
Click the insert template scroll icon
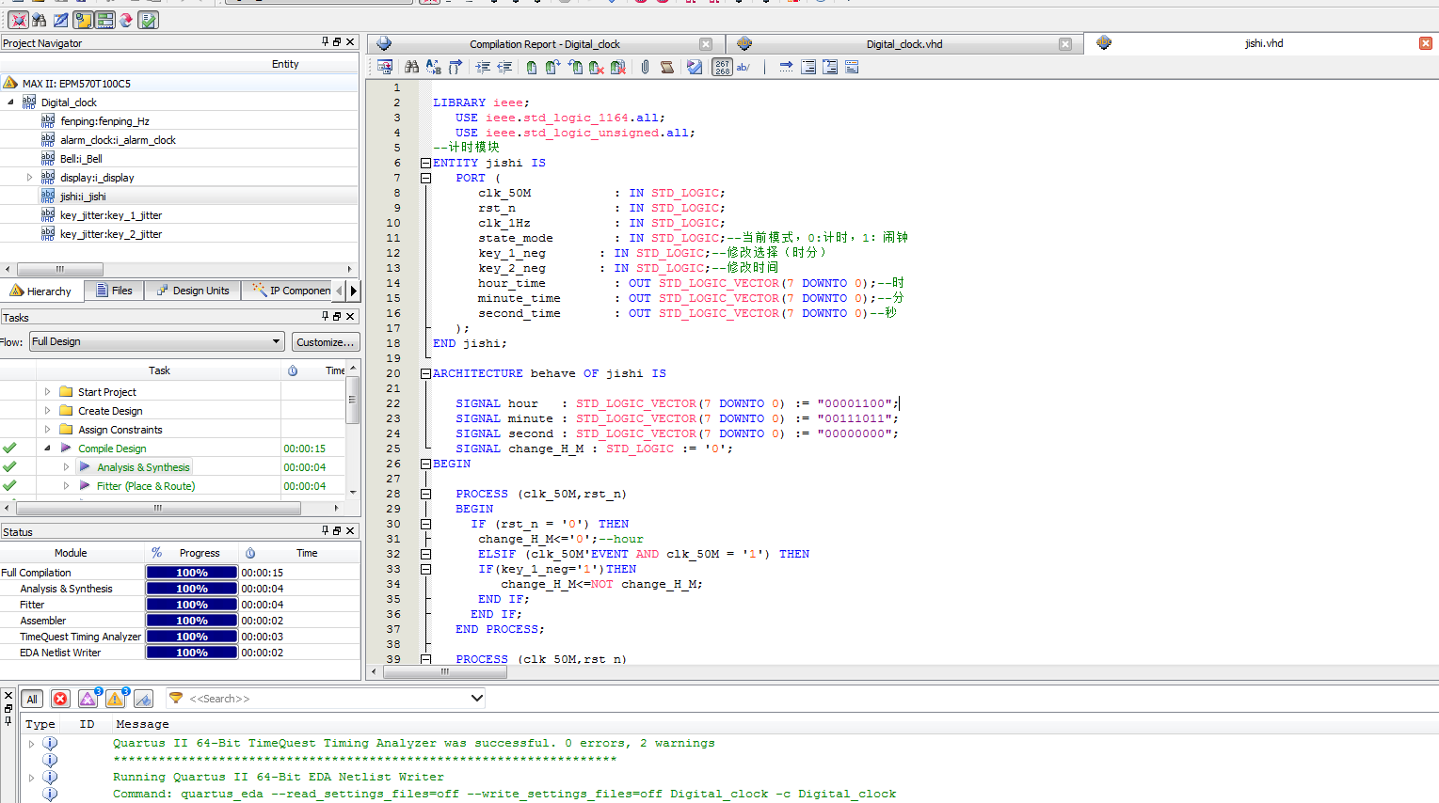click(x=666, y=67)
